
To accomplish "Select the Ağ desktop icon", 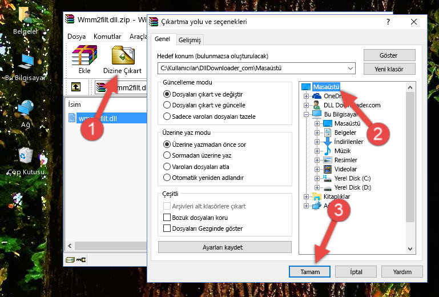I will tap(26, 114).
